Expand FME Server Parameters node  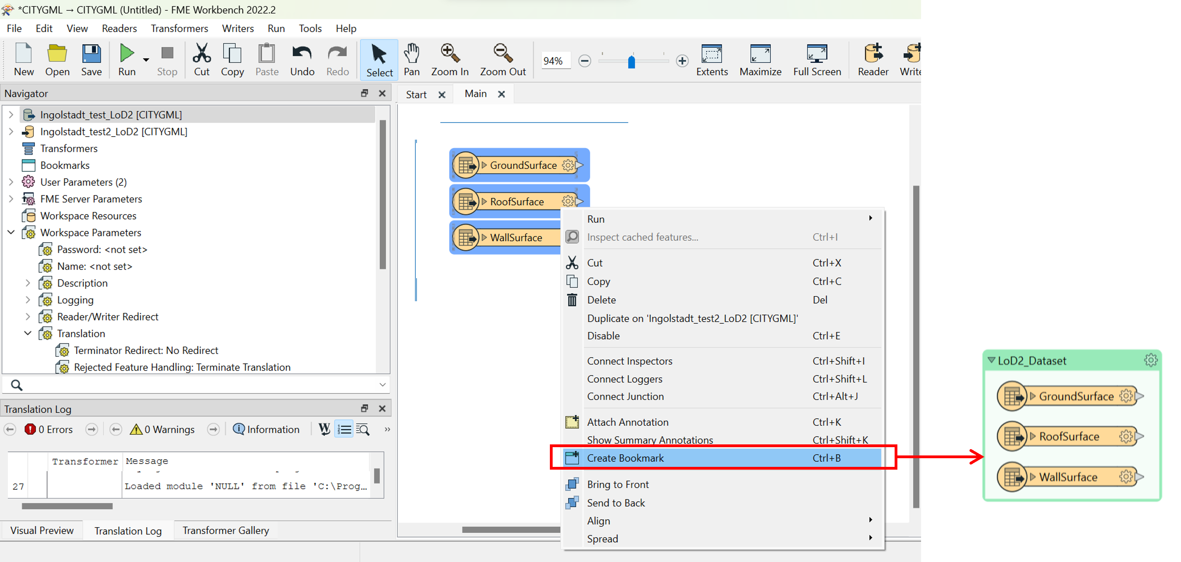(11, 199)
